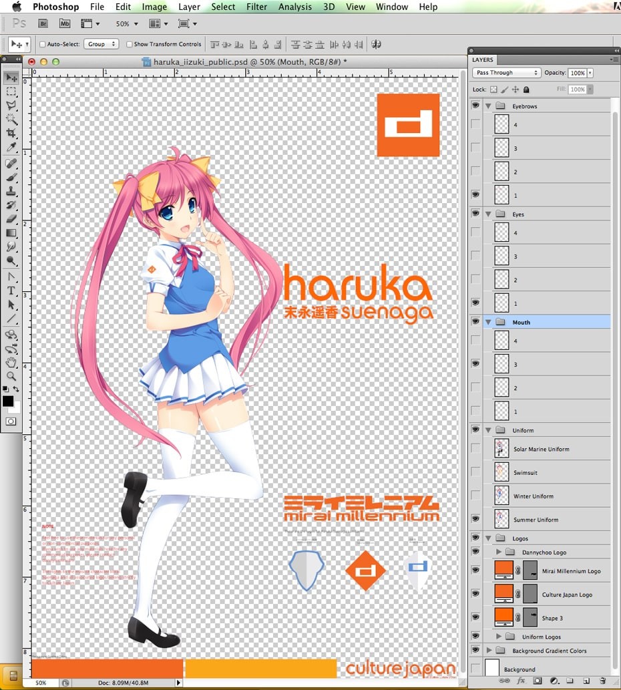Enable Show Transform Controls checkbox
The height and width of the screenshot is (690, 621).
coord(130,45)
